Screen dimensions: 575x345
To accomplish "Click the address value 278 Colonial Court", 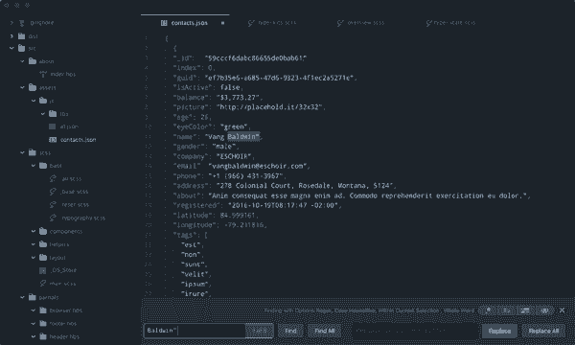I will [305, 186].
